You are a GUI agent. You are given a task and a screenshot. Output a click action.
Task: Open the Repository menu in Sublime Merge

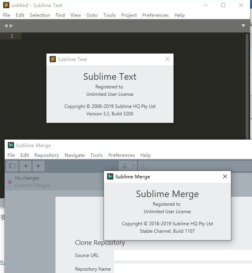pos(46,155)
